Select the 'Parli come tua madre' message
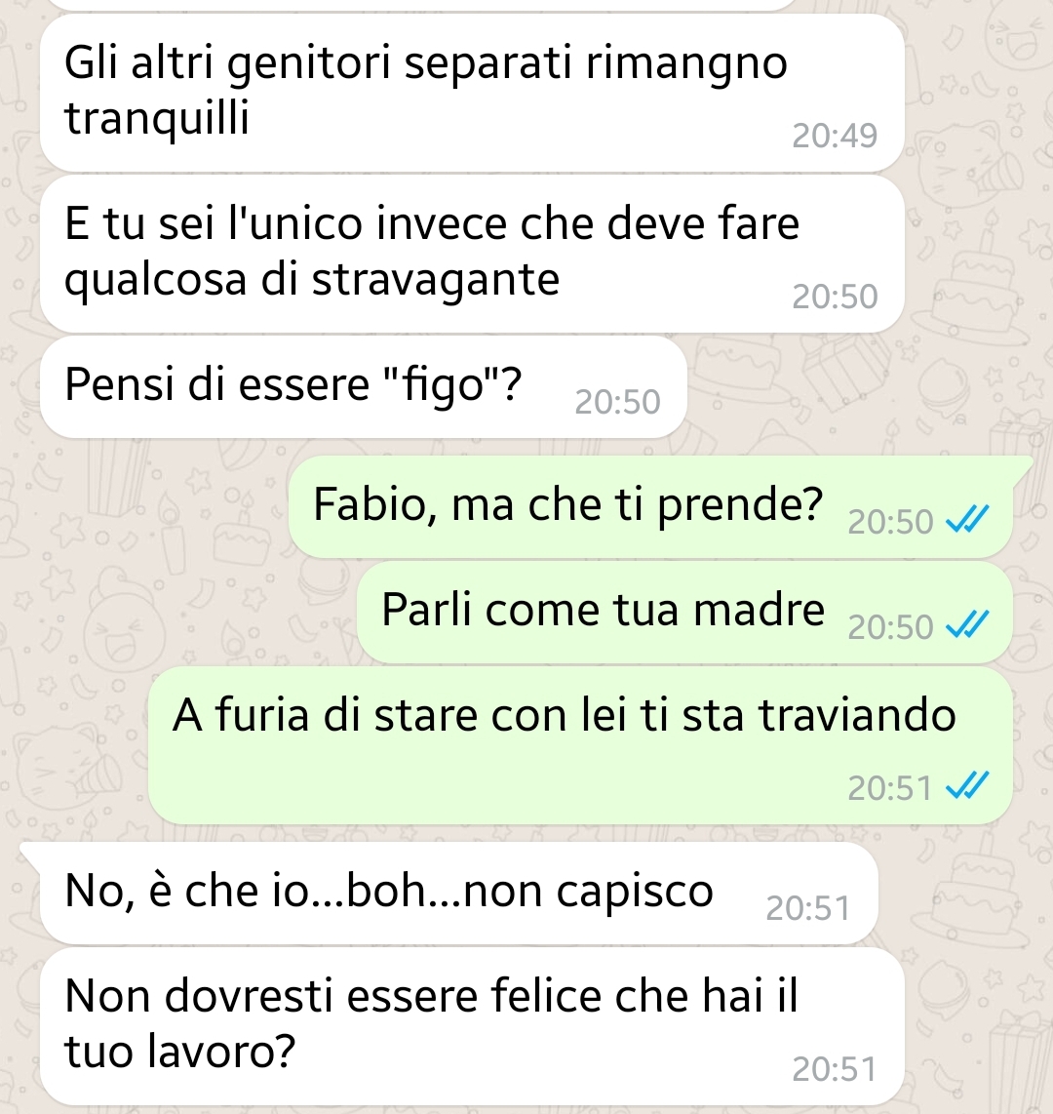This screenshot has width=1053, height=1114. [684, 612]
